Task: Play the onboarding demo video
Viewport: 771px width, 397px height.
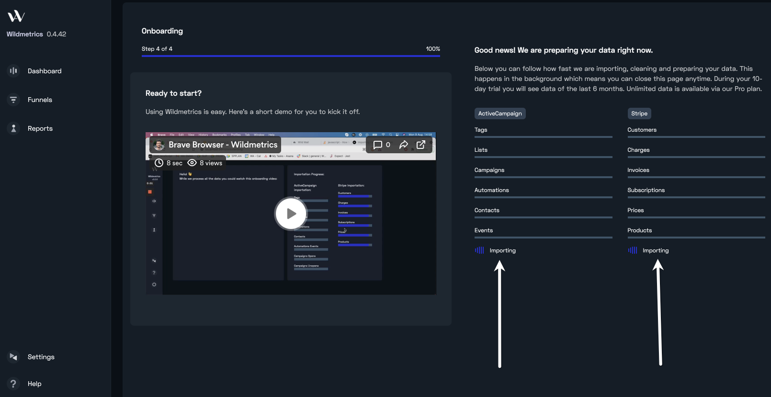Action: [291, 214]
